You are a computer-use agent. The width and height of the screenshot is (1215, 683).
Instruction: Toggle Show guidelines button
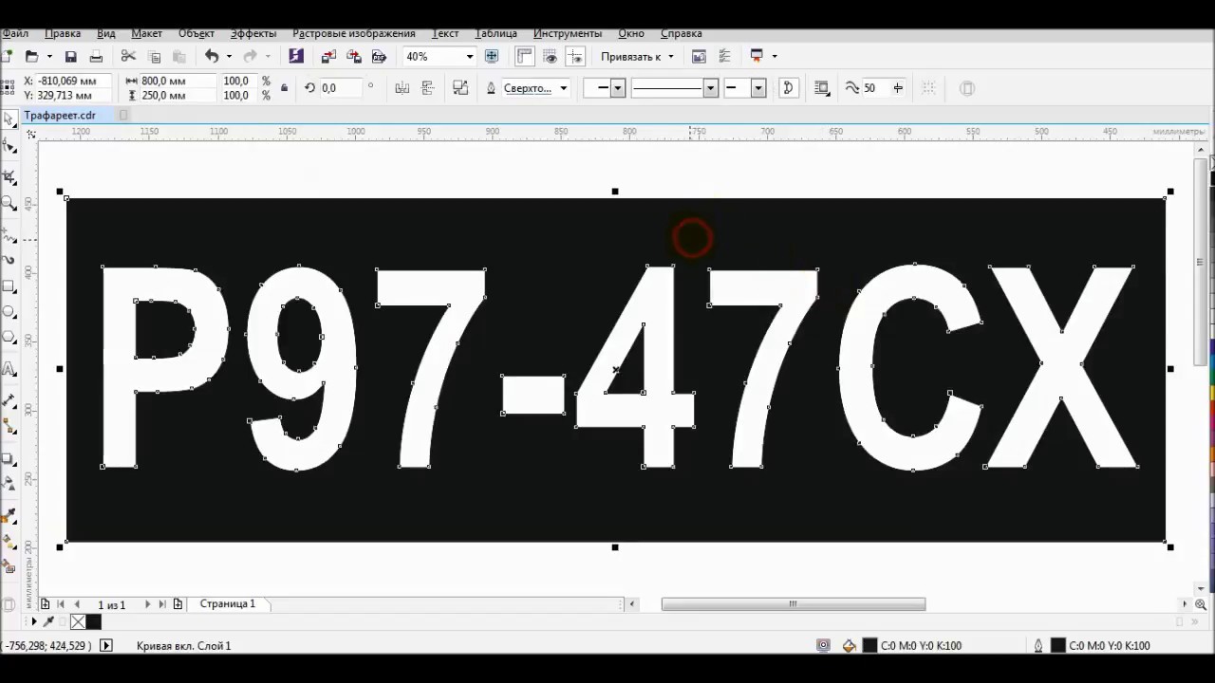tap(575, 57)
